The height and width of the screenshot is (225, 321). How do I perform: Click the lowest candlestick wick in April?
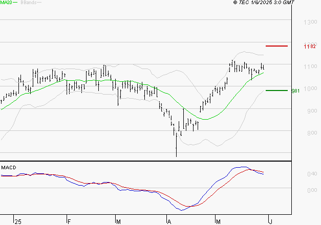pos(176,152)
